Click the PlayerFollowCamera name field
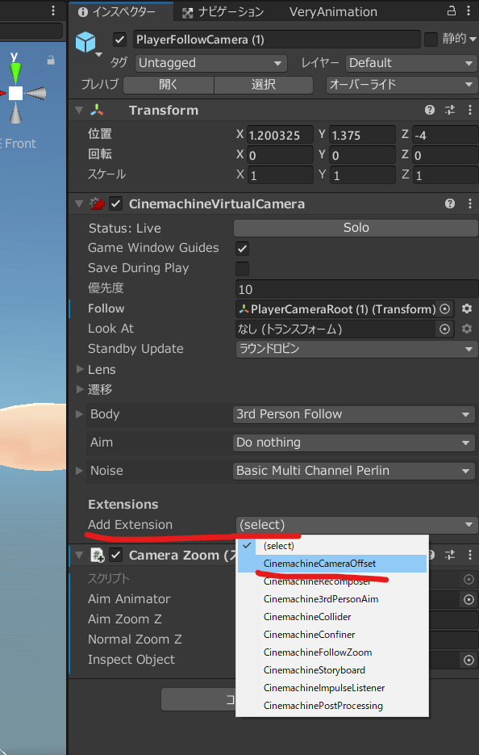The image size is (479, 755). click(x=277, y=40)
